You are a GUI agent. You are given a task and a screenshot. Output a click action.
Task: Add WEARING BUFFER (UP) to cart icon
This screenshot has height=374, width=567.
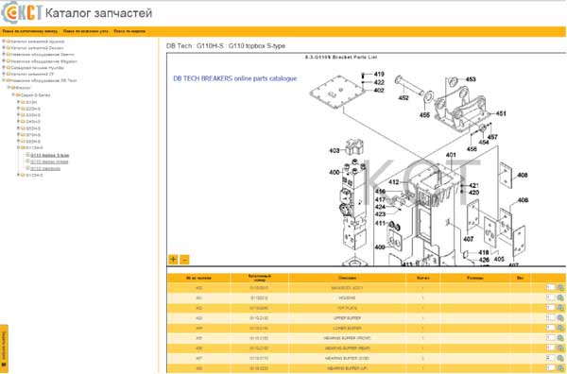pos(560,368)
